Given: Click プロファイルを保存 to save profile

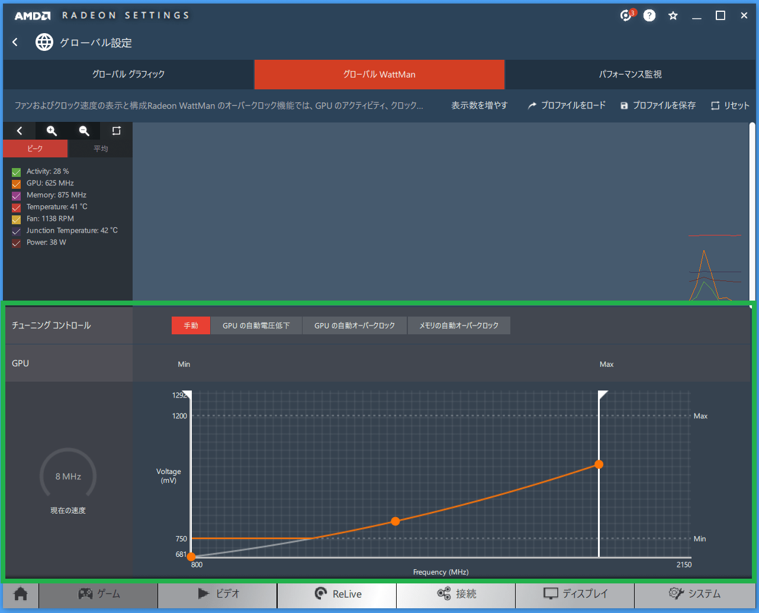Looking at the screenshot, I should [x=658, y=105].
